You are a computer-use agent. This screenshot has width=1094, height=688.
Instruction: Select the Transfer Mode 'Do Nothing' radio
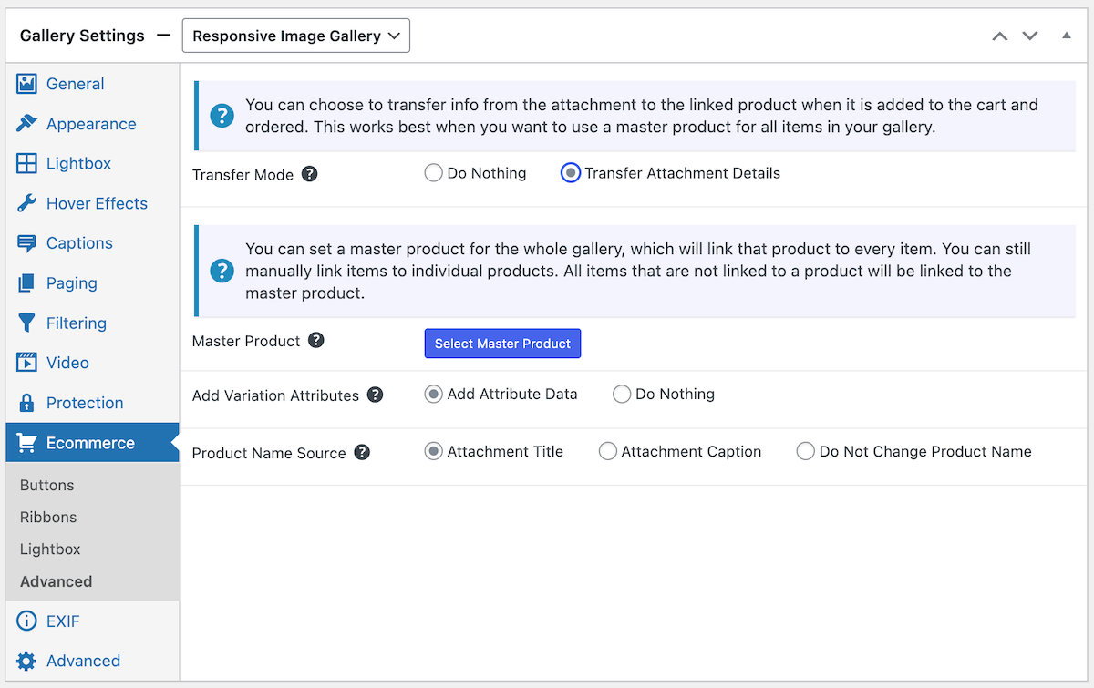pos(434,173)
